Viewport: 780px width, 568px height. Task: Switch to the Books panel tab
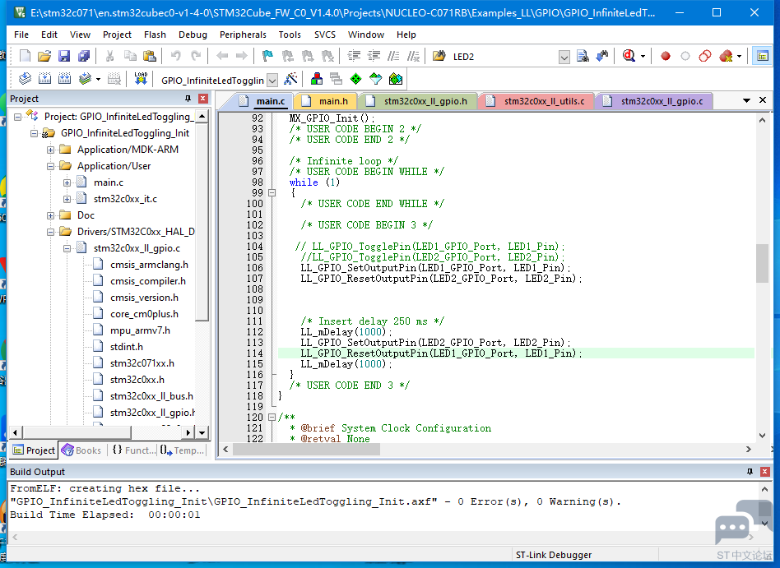[x=82, y=450]
